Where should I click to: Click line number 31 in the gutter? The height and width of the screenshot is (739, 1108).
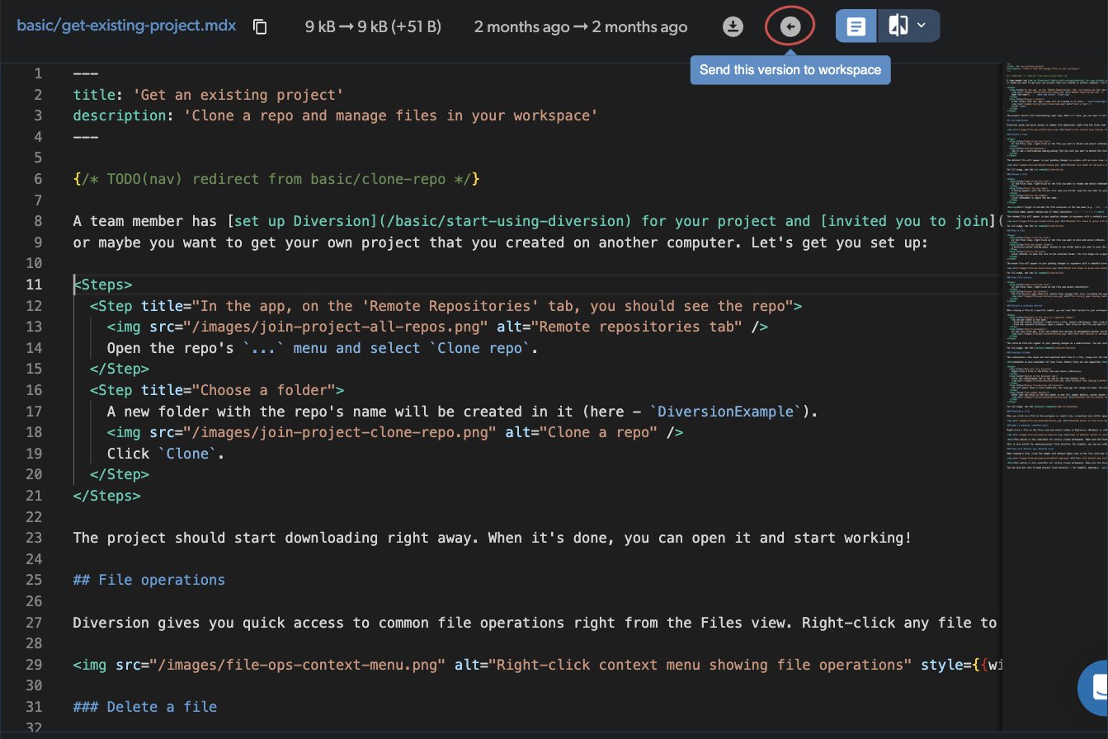point(33,707)
